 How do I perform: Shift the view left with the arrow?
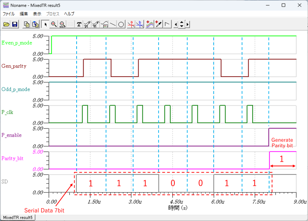(x=176, y=25)
